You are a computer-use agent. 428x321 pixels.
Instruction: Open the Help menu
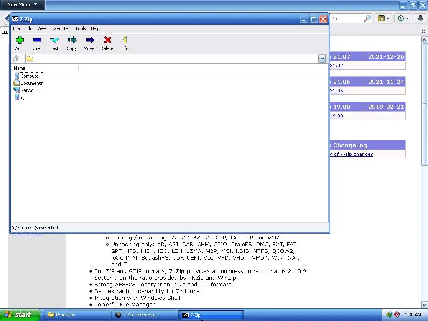pyautogui.click(x=95, y=28)
